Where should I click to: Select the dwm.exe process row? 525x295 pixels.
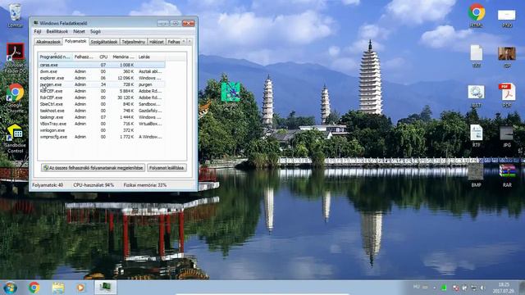tap(102, 71)
